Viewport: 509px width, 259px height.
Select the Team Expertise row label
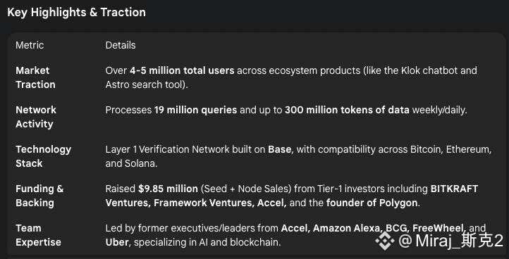[38, 235]
